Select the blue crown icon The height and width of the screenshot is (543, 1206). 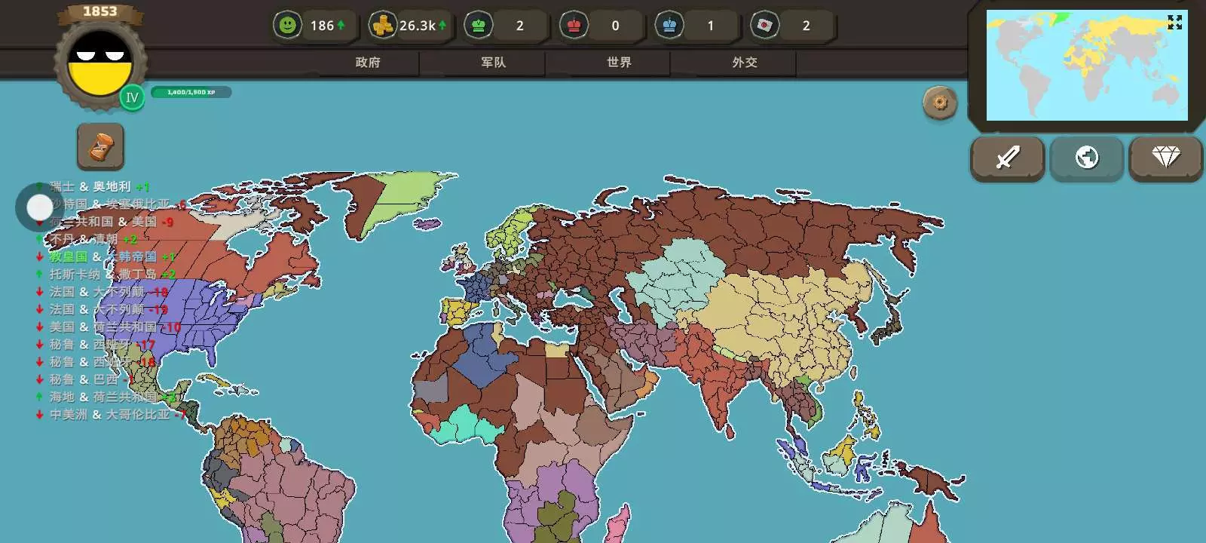click(x=669, y=26)
